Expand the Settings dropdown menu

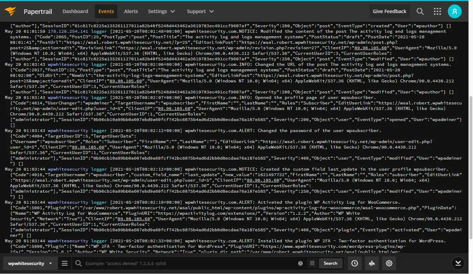pyautogui.click(x=161, y=11)
